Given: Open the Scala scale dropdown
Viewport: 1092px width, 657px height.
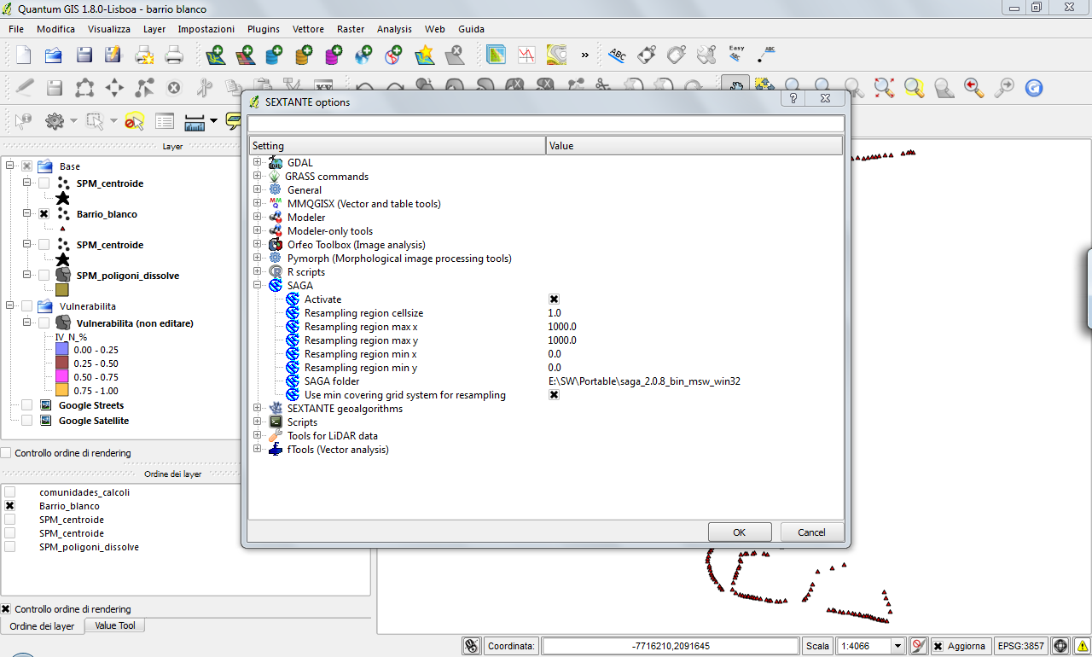Looking at the screenshot, I should tap(897, 646).
